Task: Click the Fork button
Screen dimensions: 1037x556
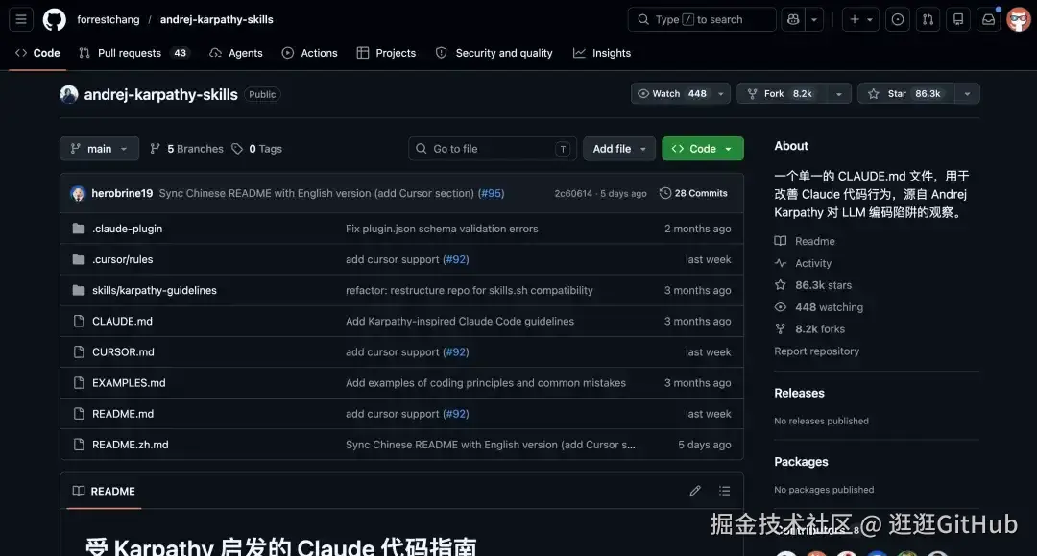Action: coord(783,94)
